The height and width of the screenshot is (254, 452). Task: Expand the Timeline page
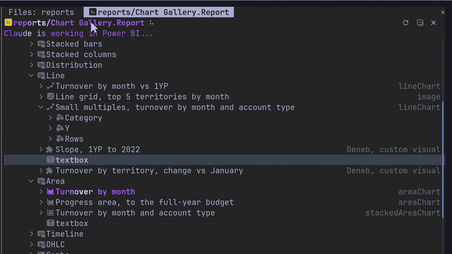coord(31,234)
